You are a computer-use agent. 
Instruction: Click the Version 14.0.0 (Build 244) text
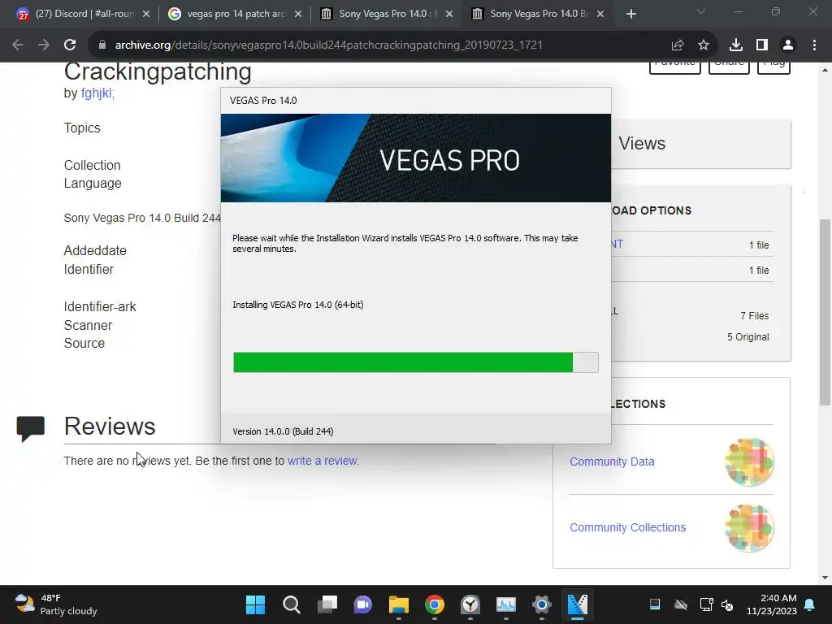(283, 431)
